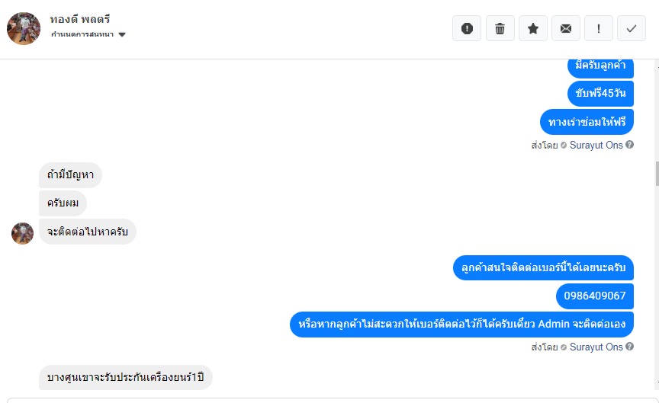
Task: Click the upper Surayut Ons sender name
Action: click(596, 145)
